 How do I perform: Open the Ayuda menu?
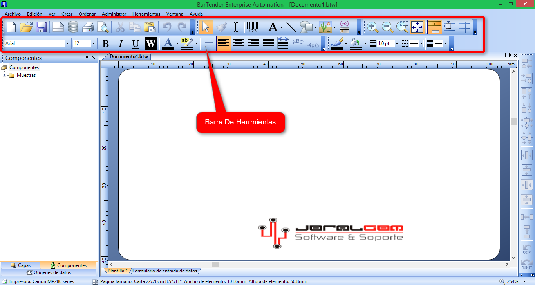click(196, 14)
